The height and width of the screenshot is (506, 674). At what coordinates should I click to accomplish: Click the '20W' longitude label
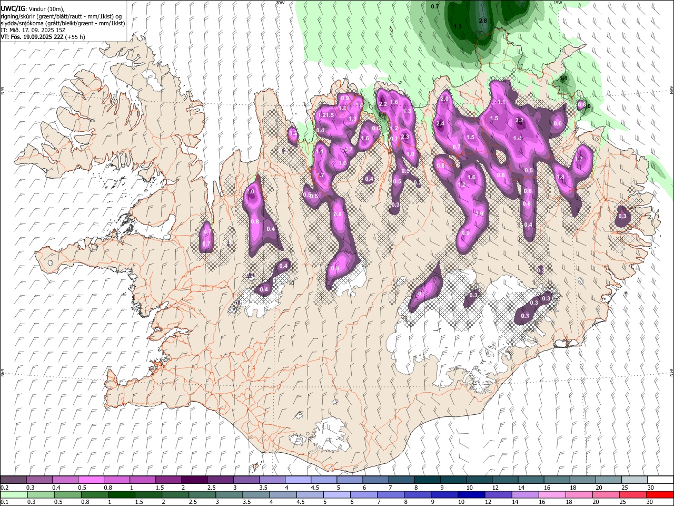coord(280,3)
